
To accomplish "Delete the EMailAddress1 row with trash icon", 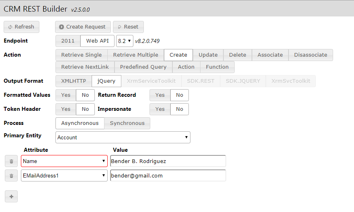I will pos(11,176).
